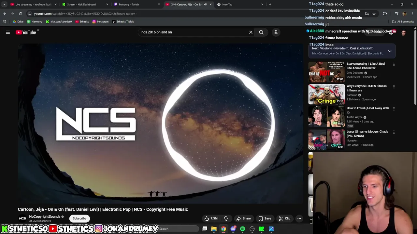This screenshot has width=417, height=234.
Task: Open 'How to Fraud' video thumbnail
Action: (x=326, y=116)
